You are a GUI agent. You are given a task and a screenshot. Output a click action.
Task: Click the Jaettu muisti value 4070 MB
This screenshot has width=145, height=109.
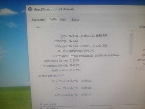[75, 70]
